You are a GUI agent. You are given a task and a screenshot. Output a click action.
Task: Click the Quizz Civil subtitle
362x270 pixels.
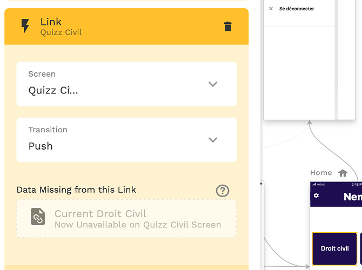61,32
